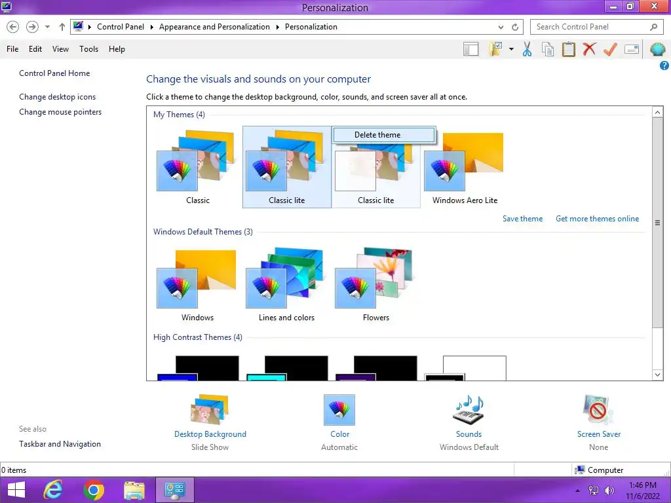Click the orange checkmark toolbar icon
Image resolution: width=671 pixels, height=503 pixels.
610,49
